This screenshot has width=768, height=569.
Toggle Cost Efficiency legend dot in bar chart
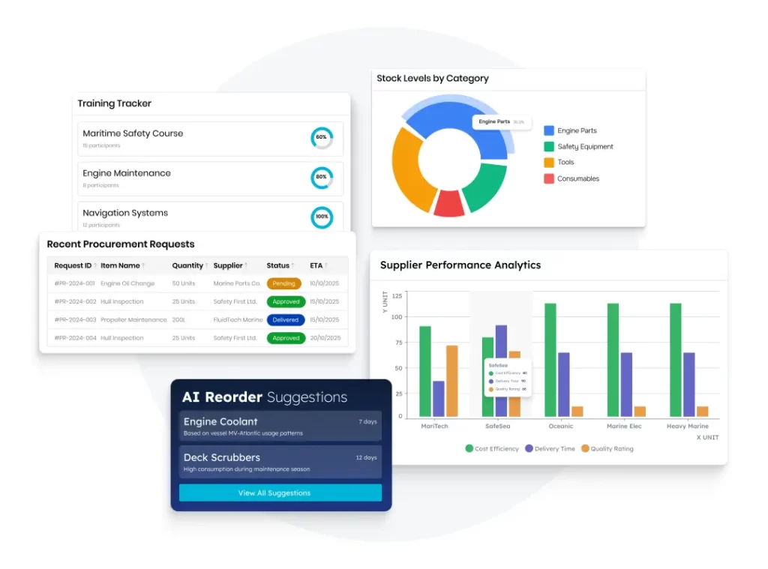point(469,448)
